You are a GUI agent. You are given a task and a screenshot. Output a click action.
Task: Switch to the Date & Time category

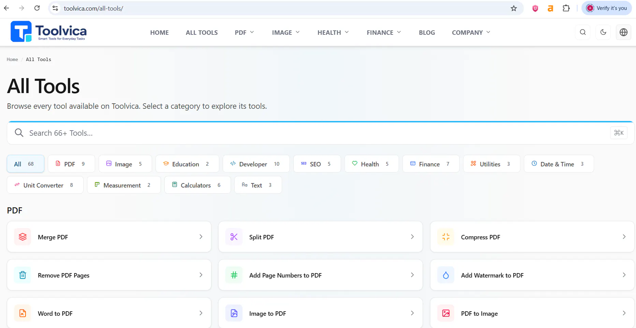point(559,164)
